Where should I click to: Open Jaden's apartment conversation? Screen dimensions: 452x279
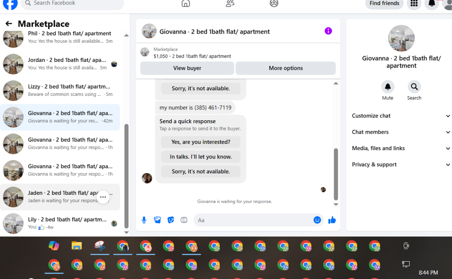point(60,197)
